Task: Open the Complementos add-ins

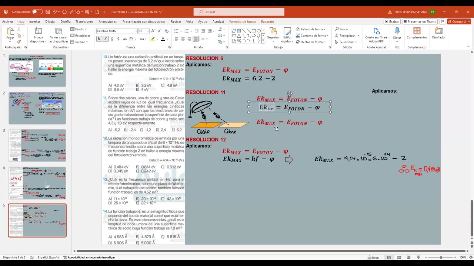Action: pos(417,33)
